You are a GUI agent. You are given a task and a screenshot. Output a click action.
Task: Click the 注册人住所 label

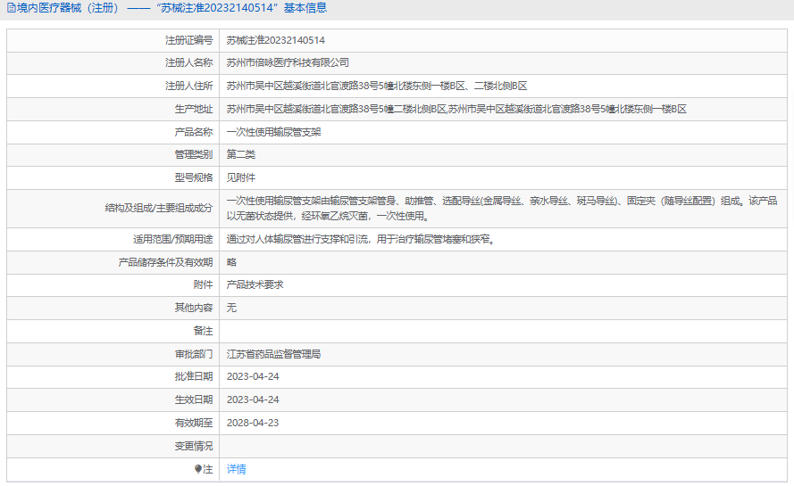(x=188, y=86)
